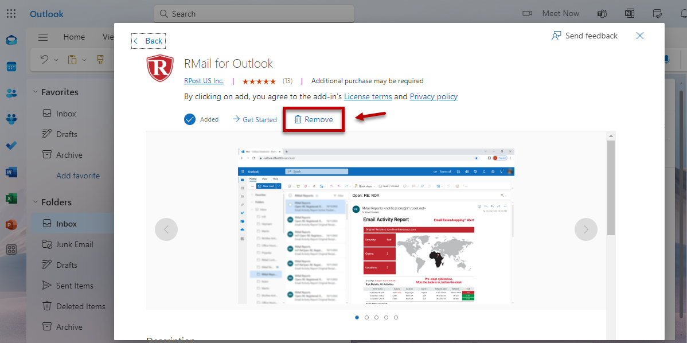Switch to the Home tab
Screen dimensions: 687x343
click(74, 37)
